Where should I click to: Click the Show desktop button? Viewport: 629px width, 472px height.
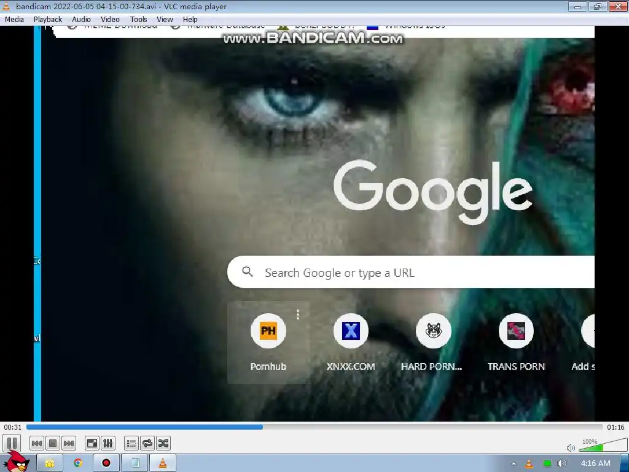625,463
